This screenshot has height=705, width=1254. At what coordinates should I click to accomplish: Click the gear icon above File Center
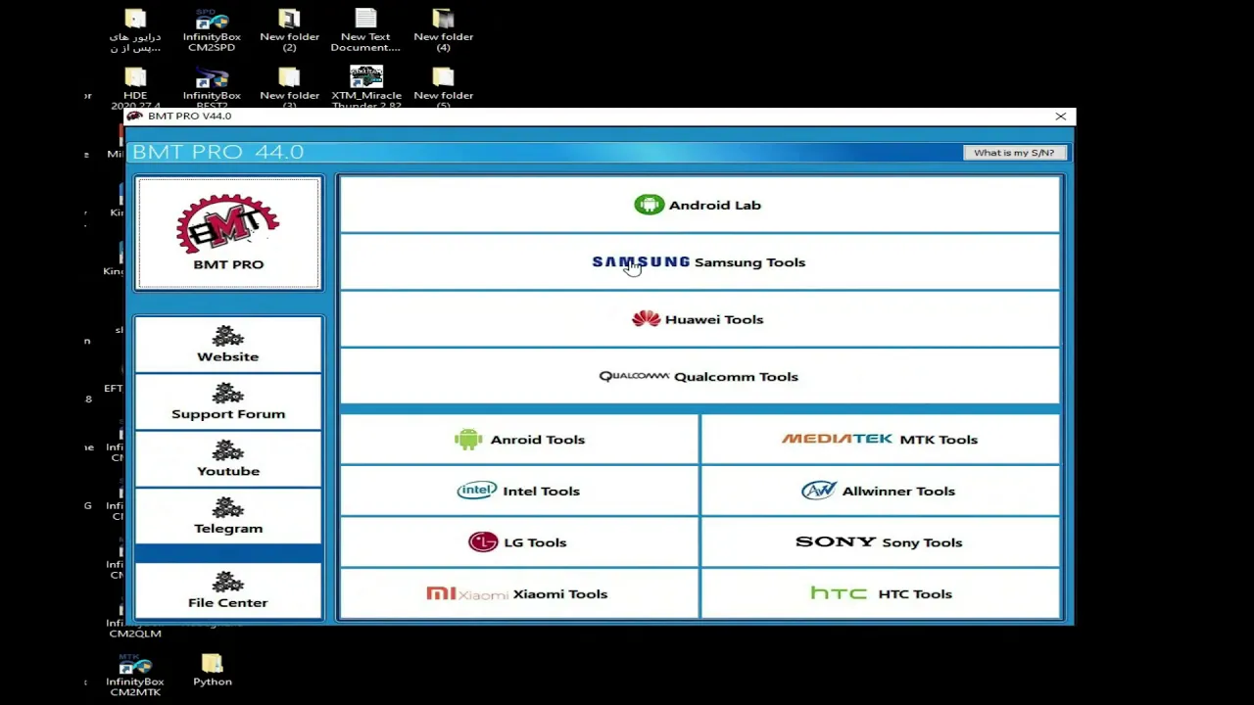228,583
